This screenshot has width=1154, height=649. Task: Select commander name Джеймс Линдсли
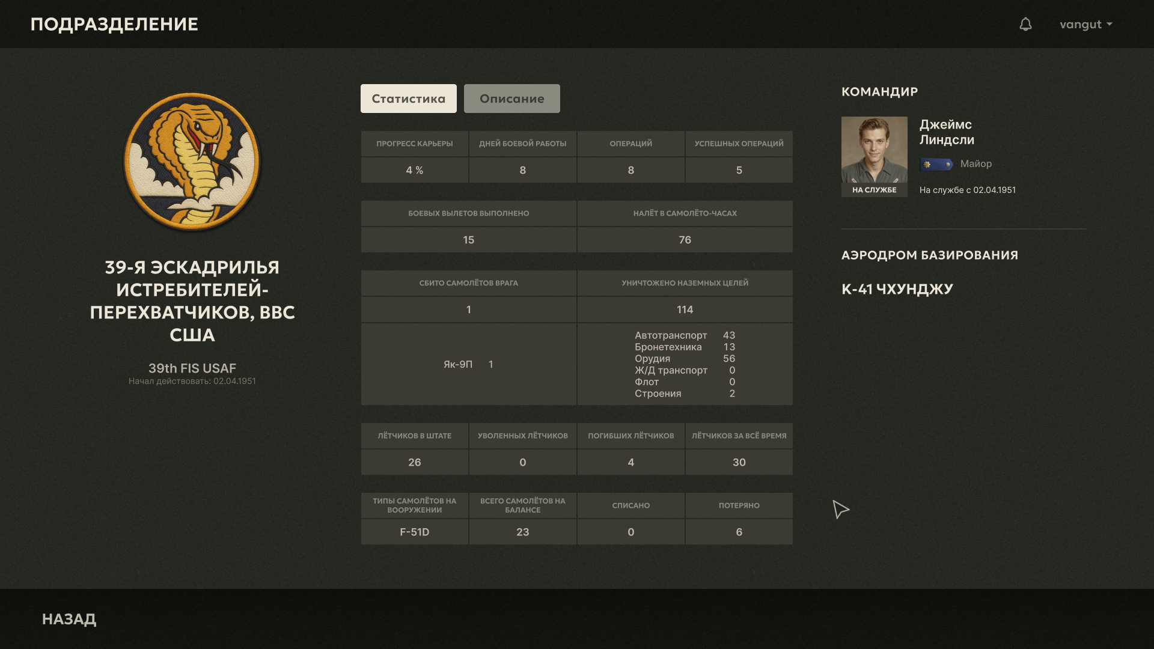pos(947,132)
